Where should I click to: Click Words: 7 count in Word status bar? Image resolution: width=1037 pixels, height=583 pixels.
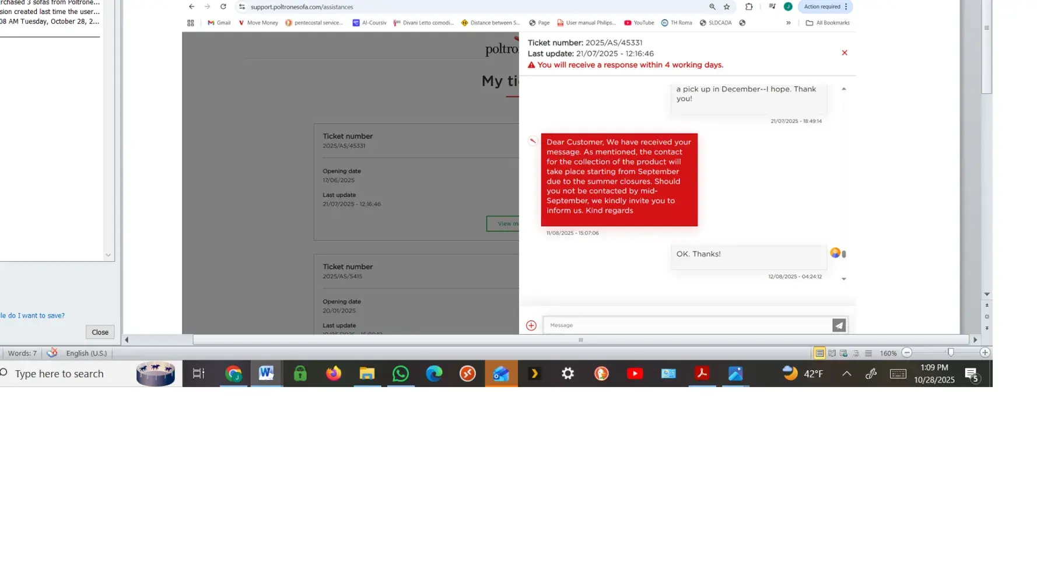pos(22,353)
